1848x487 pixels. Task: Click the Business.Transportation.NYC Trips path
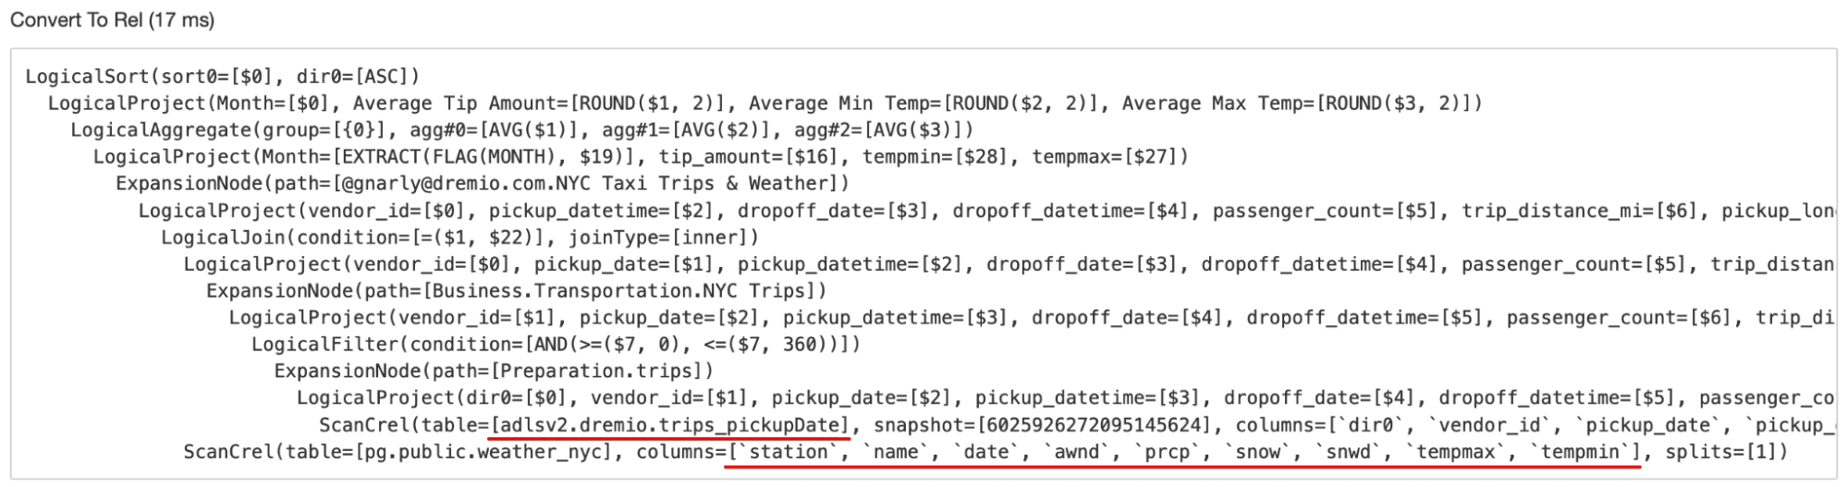click(x=625, y=290)
